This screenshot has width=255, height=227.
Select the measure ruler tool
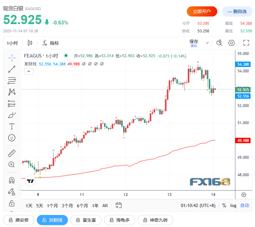[12, 153]
